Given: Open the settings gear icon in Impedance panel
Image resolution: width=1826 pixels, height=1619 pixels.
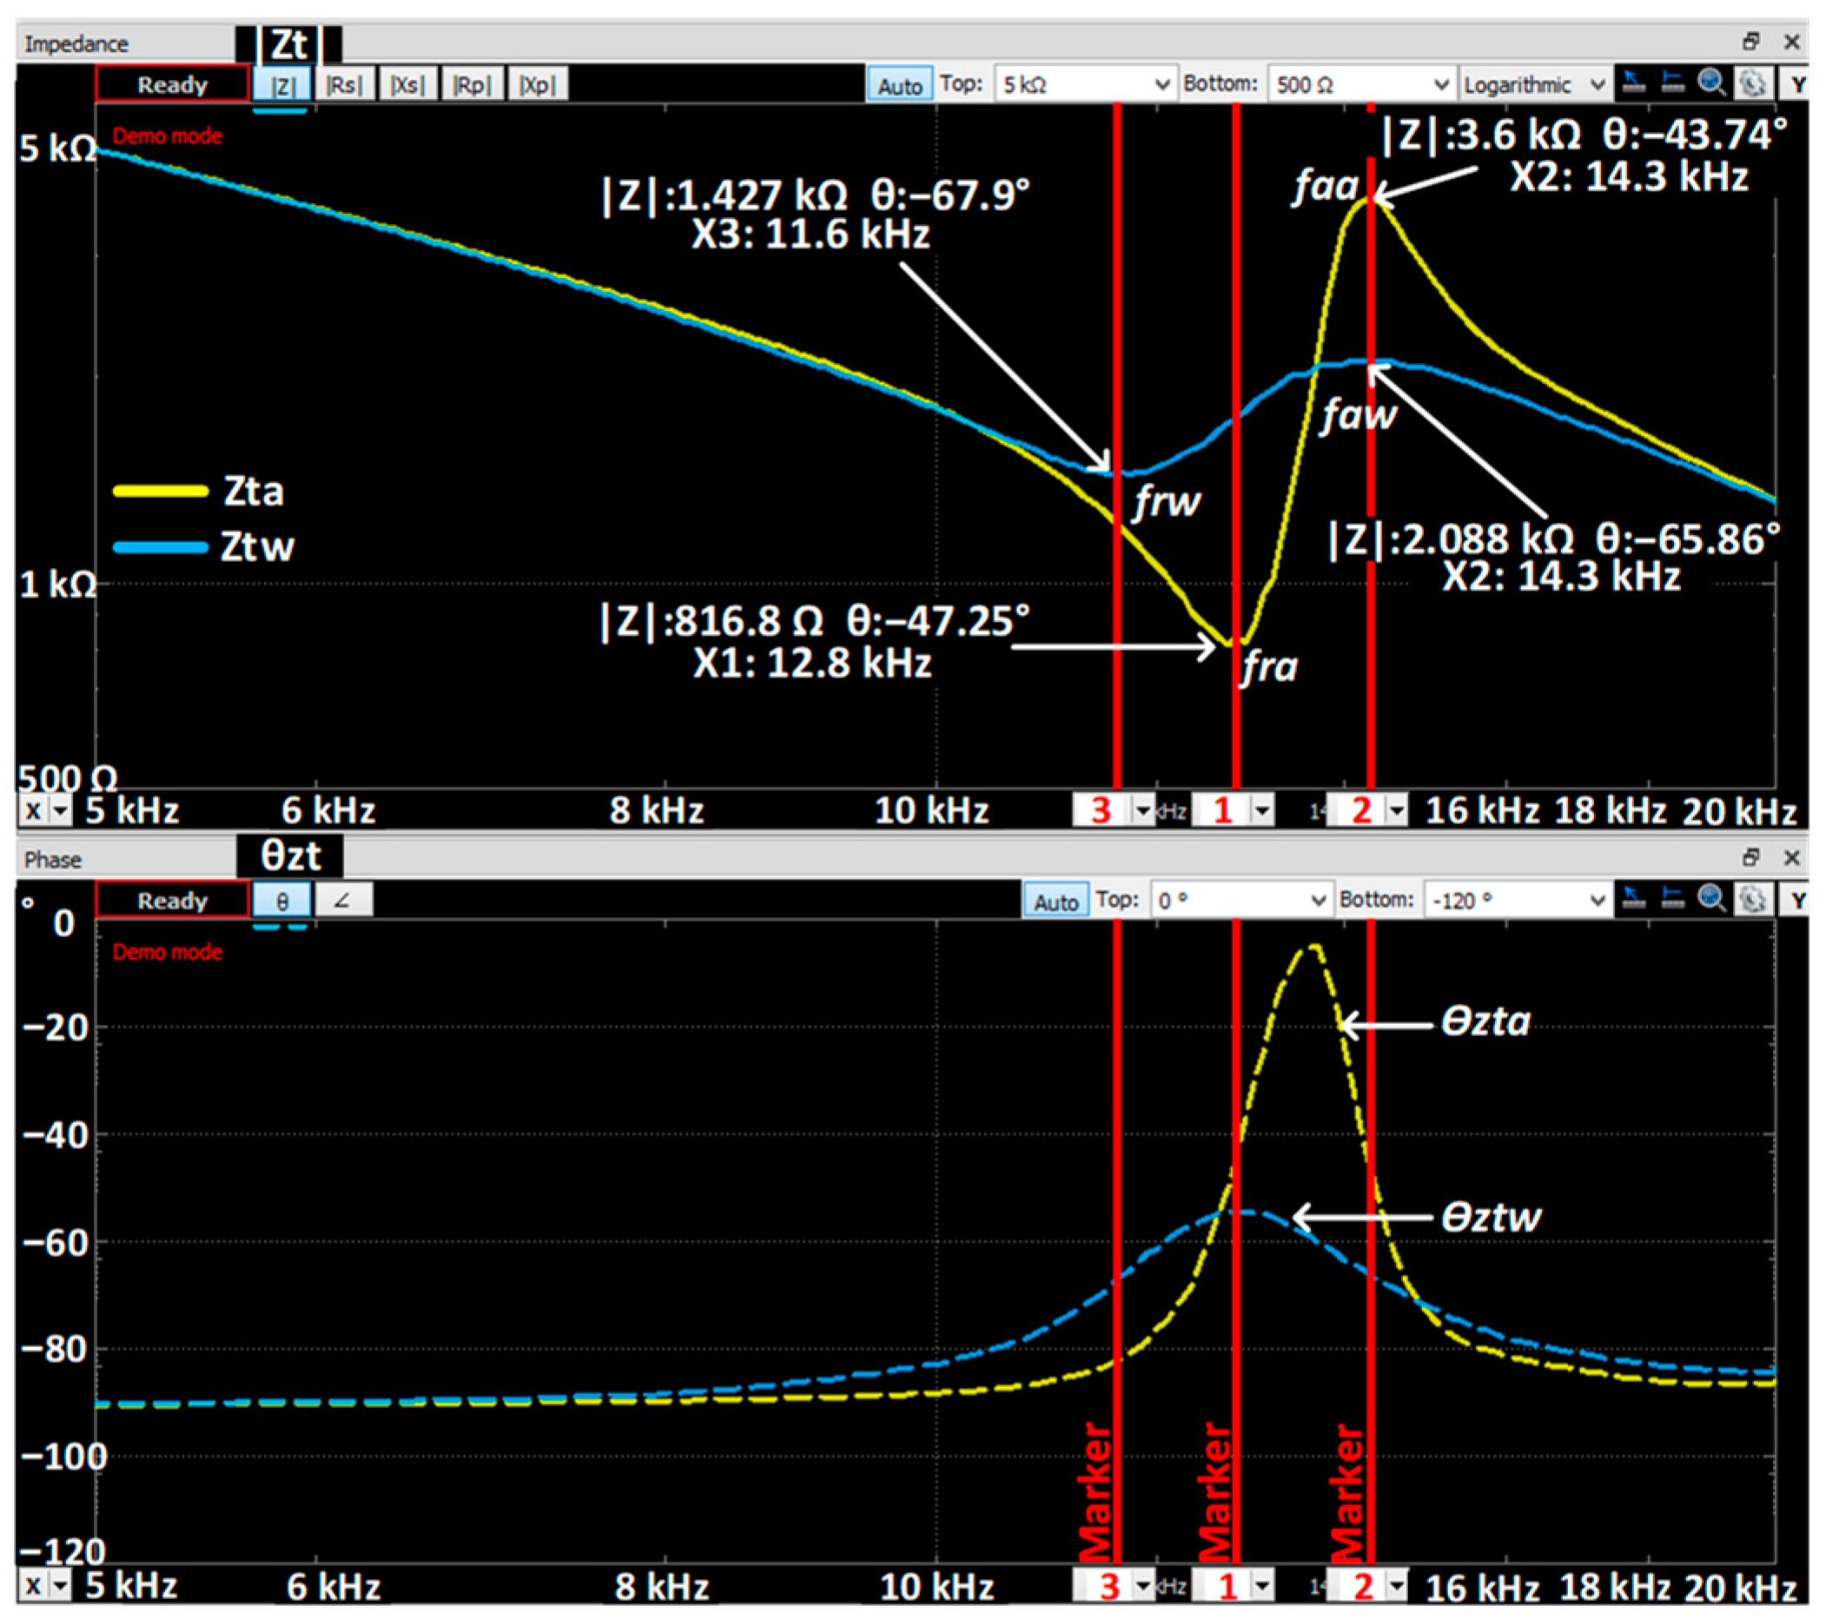Looking at the screenshot, I should coord(1752,84).
